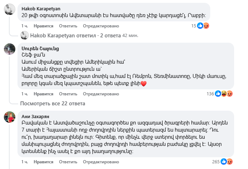This screenshot has width=248, height=169.
Task: Open Ани Захарян's profile avatar
Action: click(9, 117)
